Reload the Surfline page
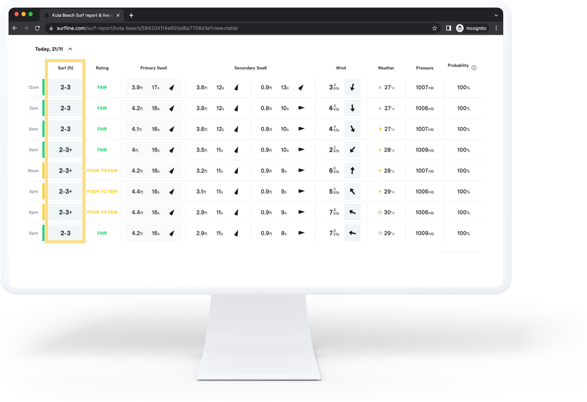Screen dimensions: 587x402 pos(37,28)
